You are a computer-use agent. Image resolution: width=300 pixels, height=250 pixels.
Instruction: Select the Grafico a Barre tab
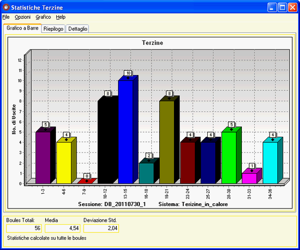click(23, 28)
